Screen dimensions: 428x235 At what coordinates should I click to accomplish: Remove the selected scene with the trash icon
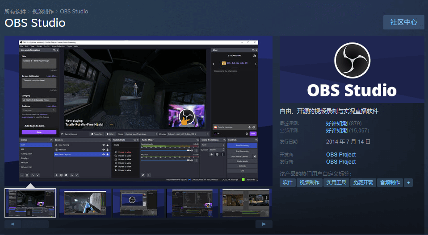click(27, 175)
